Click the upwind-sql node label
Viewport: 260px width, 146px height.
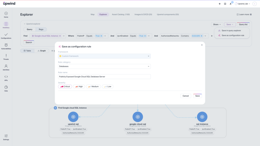(73, 124)
